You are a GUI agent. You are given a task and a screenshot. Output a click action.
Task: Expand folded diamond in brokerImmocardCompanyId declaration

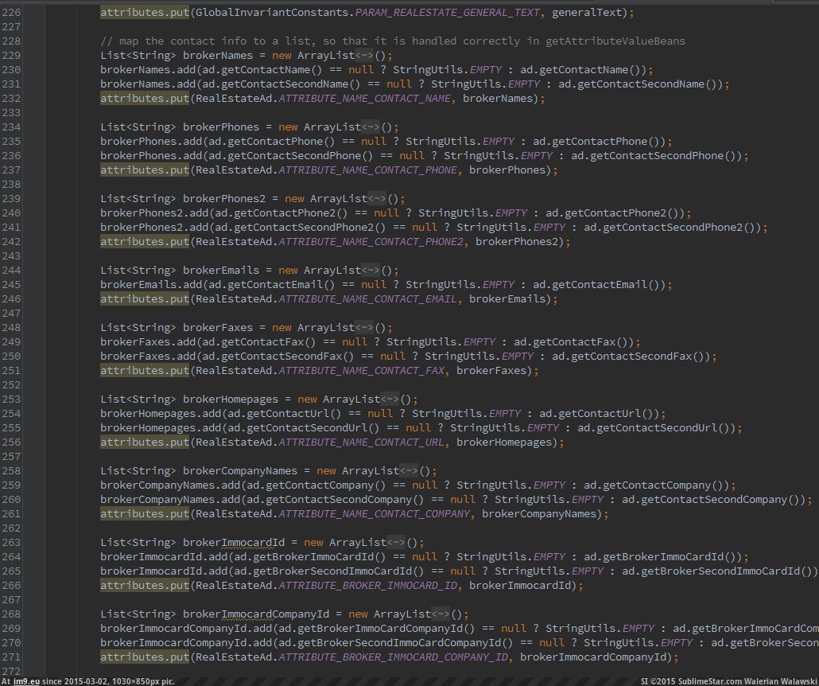pyautogui.click(x=440, y=614)
